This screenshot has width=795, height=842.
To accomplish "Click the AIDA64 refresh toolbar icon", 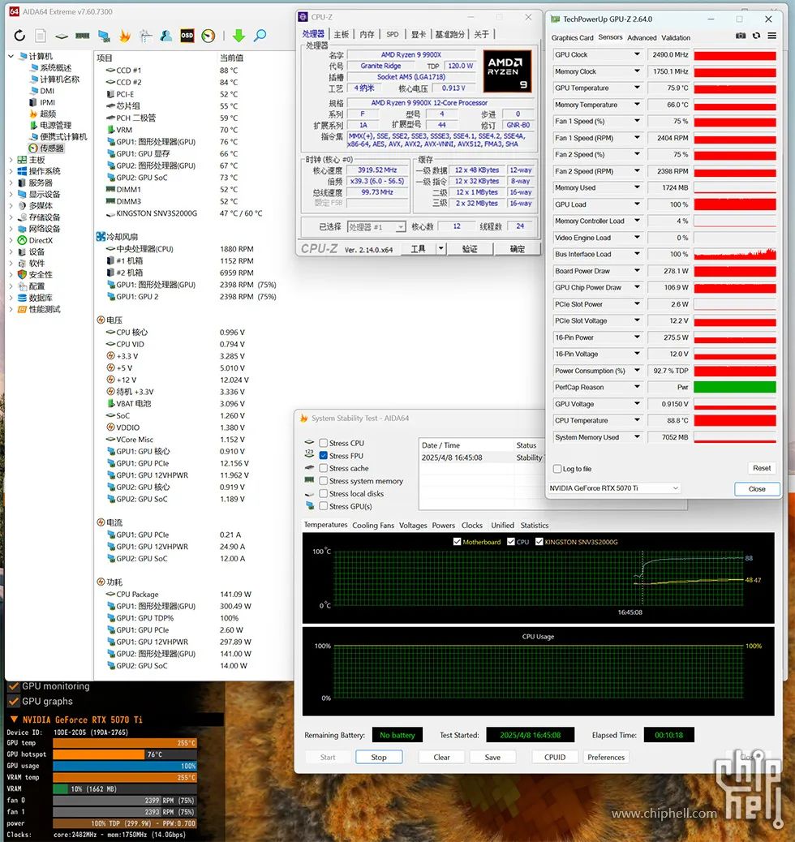I will pos(19,36).
